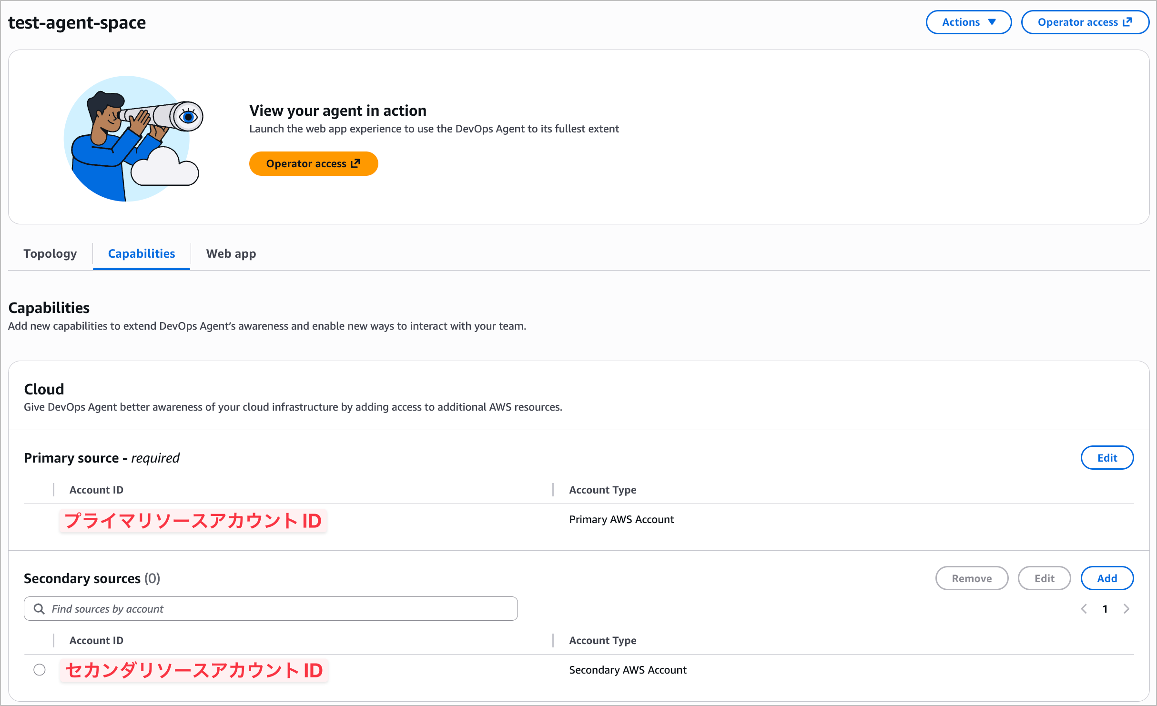Click Remove in Secondary sources
Screen dimensions: 1157x706
[x=971, y=578]
